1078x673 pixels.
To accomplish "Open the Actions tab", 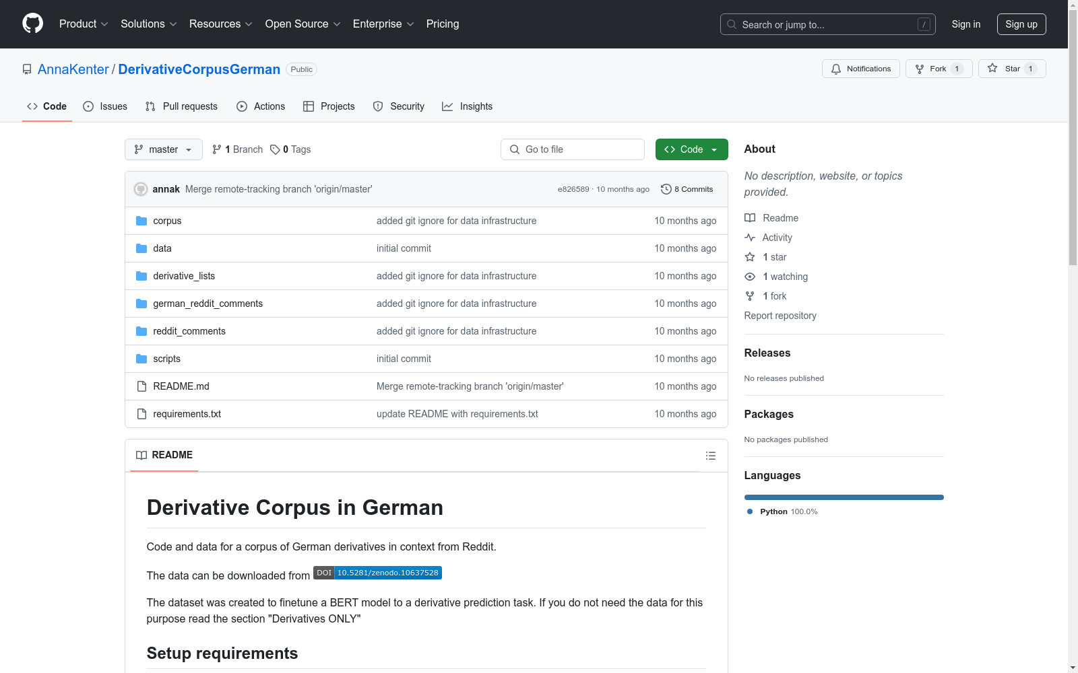I will click(261, 106).
